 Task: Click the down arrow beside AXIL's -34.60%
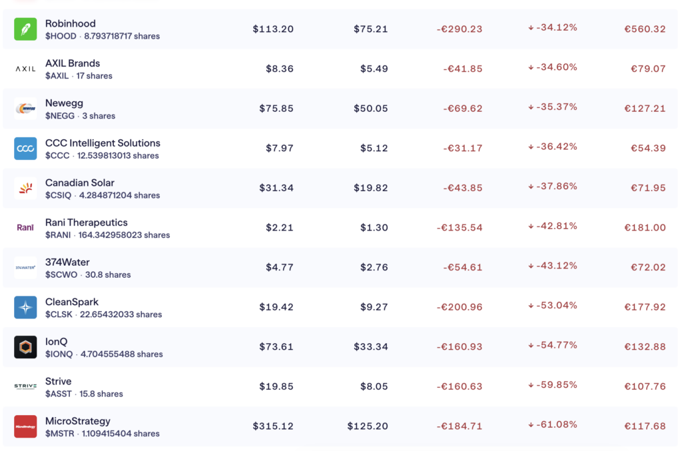click(531, 68)
